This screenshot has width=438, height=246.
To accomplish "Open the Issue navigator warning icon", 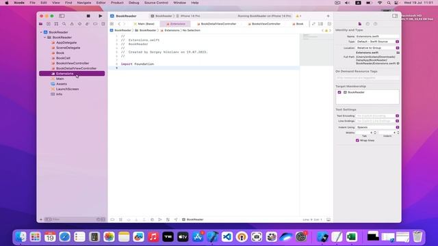I will click(72, 24).
